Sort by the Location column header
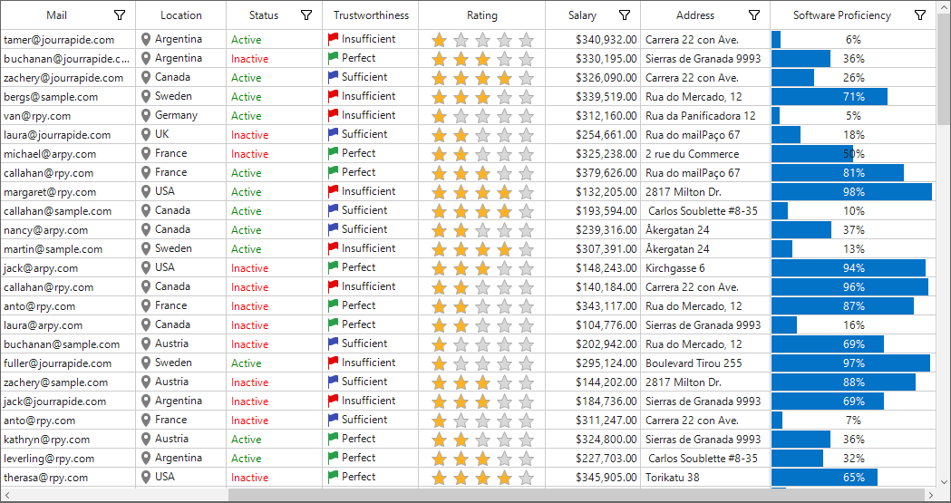 click(181, 15)
